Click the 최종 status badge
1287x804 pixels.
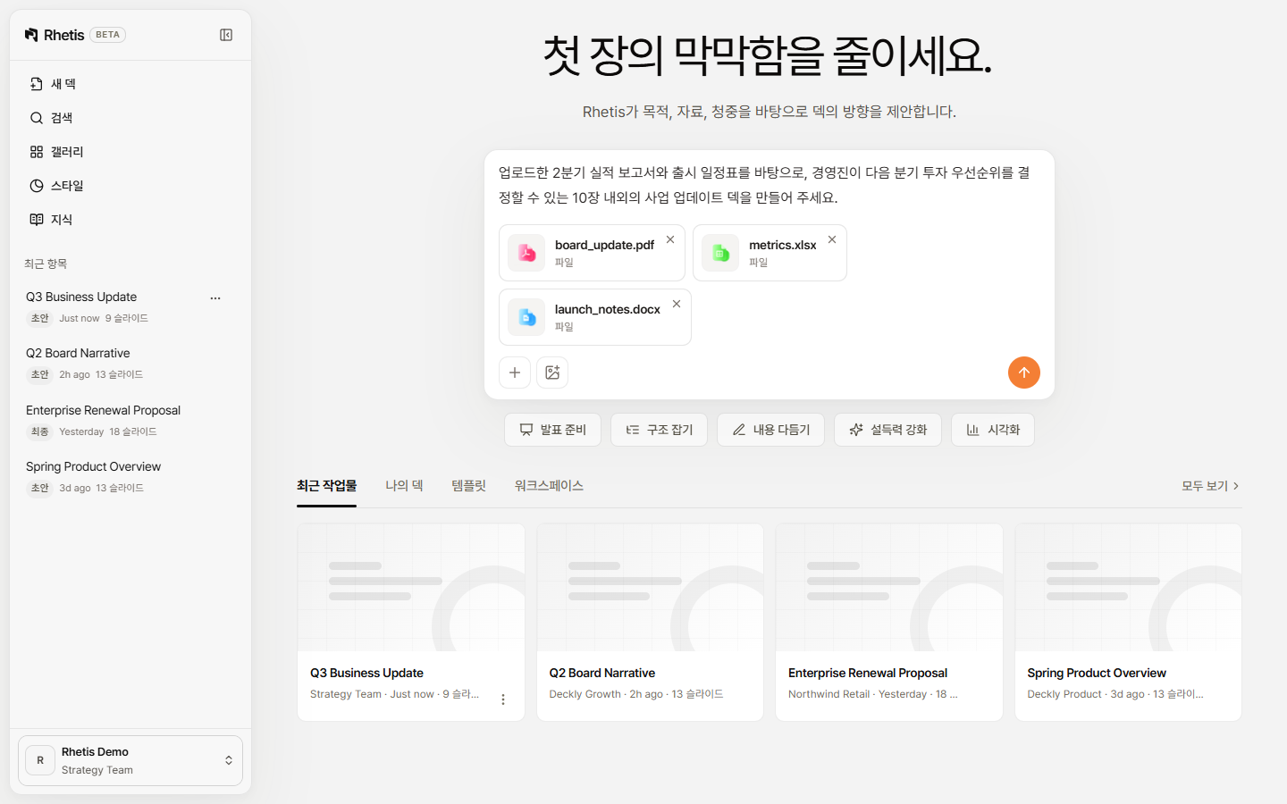[x=40, y=431]
